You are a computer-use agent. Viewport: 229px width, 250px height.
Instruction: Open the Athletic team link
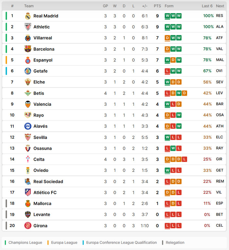click(x=42, y=27)
